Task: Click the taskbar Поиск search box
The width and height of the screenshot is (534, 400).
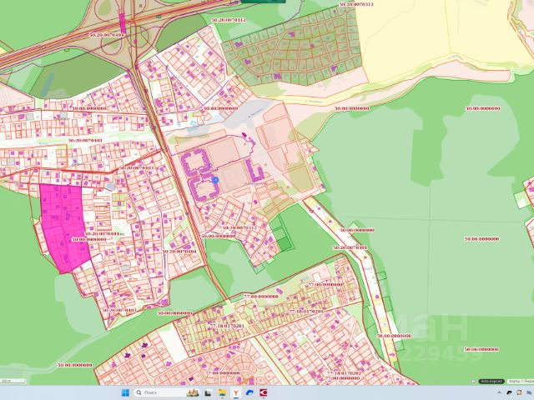Action: coord(167,392)
